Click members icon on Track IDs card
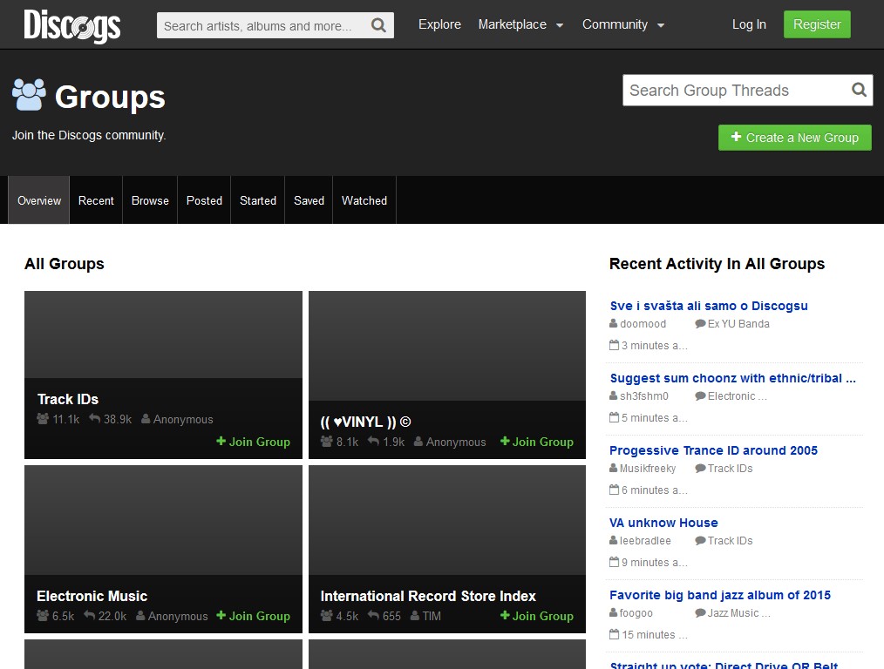This screenshot has height=669, width=884. pos(43,419)
